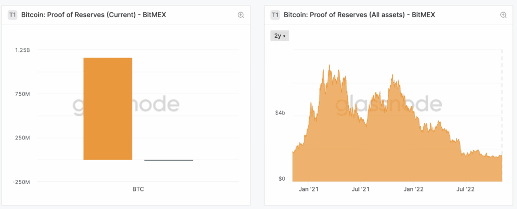
Task: Click the zoom icon on Proof of Reserves (All assets) panel
Action: [x=503, y=15]
